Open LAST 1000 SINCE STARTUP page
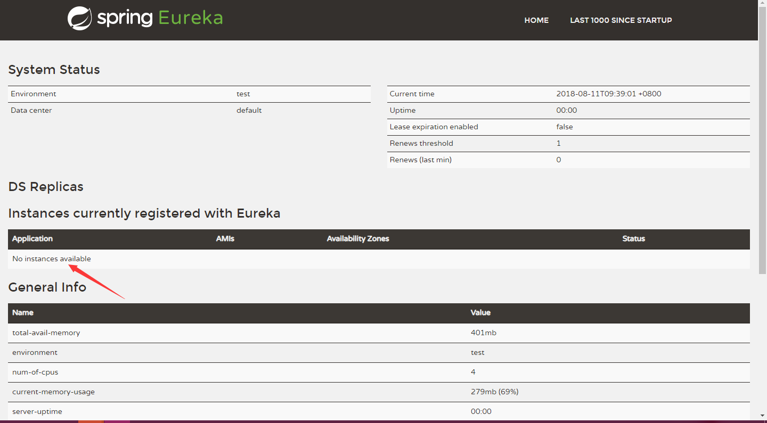This screenshot has height=423, width=767. [621, 20]
